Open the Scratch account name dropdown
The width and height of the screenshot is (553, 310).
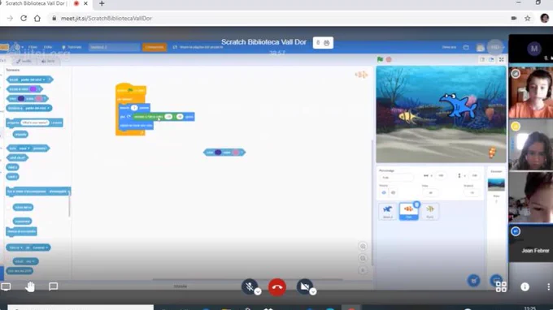pyautogui.click(x=503, y=47)
